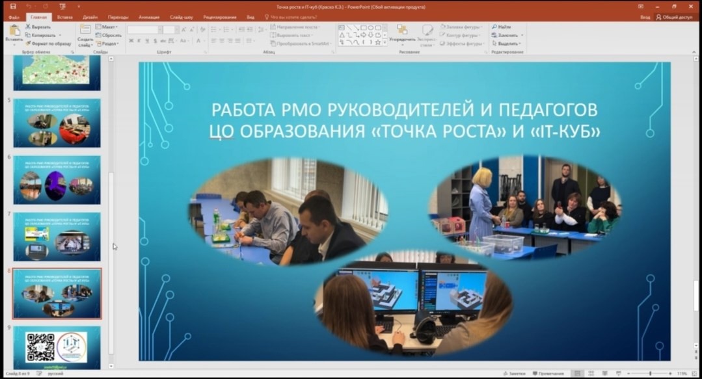
Task: Clear all formatting with the eraser icon
Action: 203,29
